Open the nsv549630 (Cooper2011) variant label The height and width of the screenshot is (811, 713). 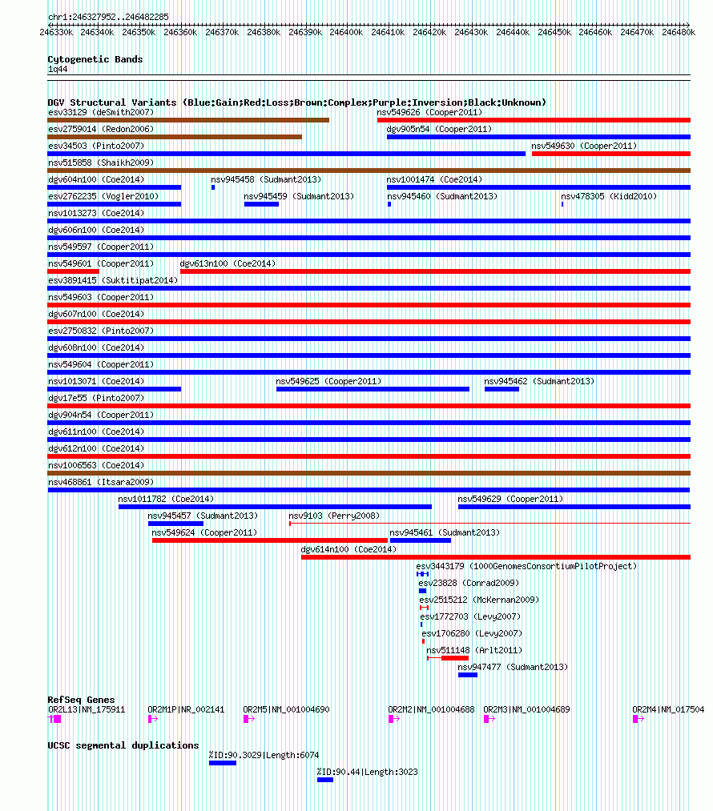[584, 146]
